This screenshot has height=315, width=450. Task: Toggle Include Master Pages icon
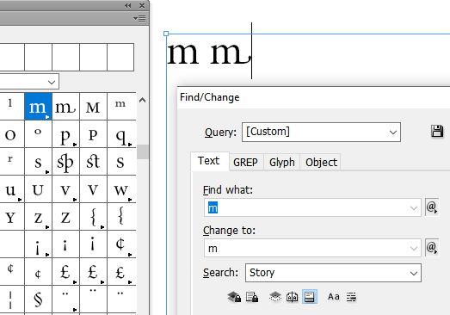[293, 297]
